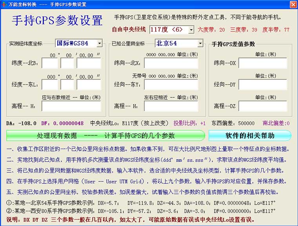Click the WGS84 高程 H input field
The image size is (298, 226).
71,106
